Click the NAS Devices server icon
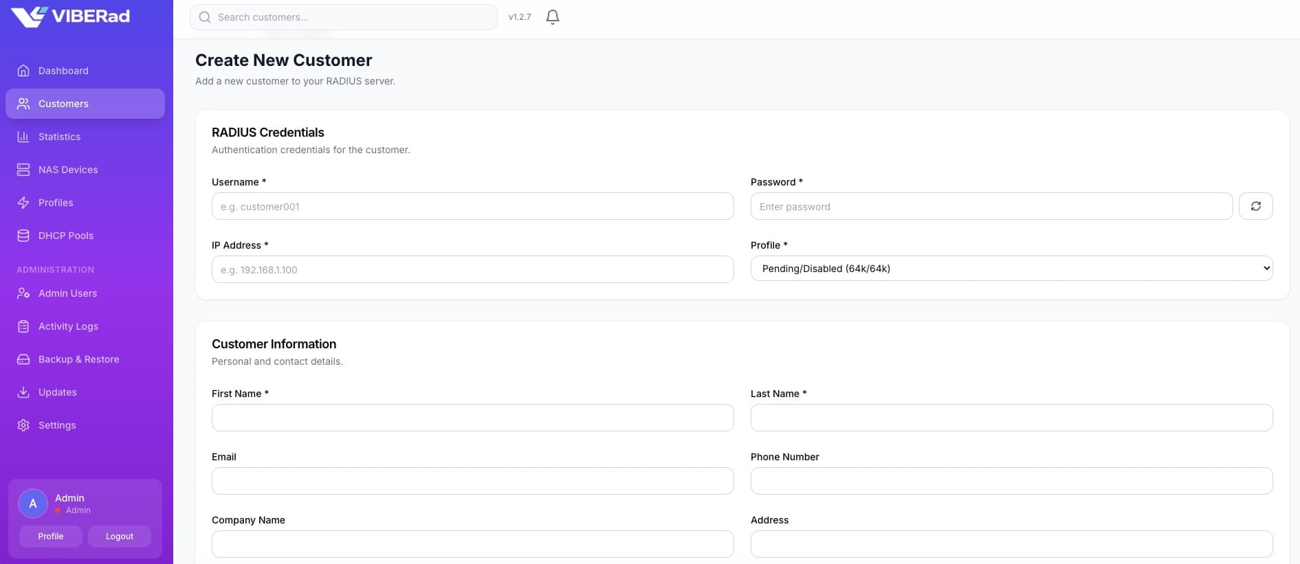1300x564 pixels. coord(23,170)
